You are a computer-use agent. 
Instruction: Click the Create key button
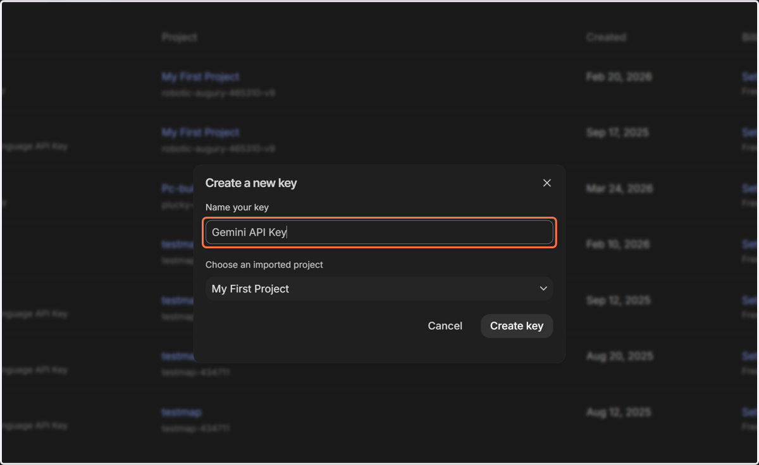pyautogui.click(x=517, y=326)
